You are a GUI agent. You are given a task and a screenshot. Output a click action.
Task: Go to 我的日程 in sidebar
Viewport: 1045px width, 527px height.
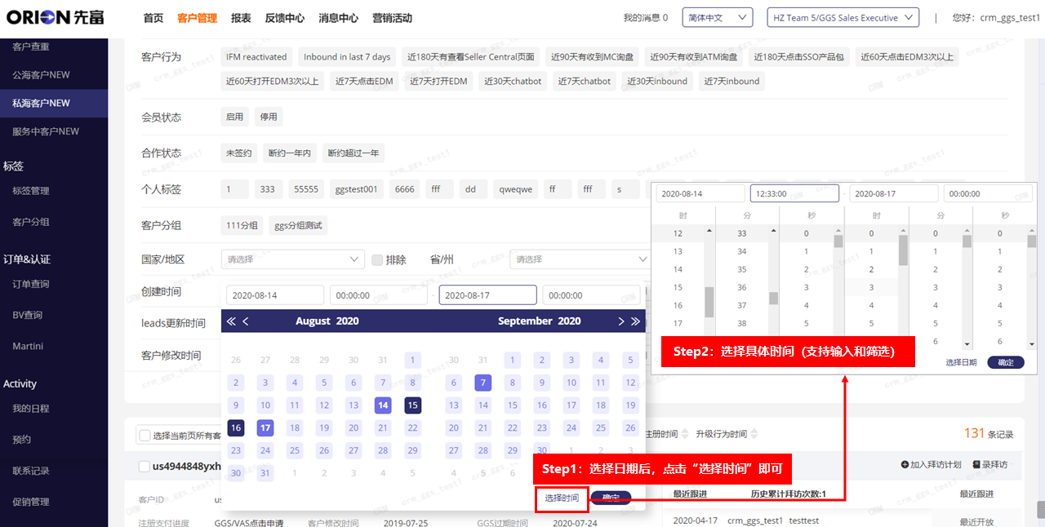coord(31,408)
